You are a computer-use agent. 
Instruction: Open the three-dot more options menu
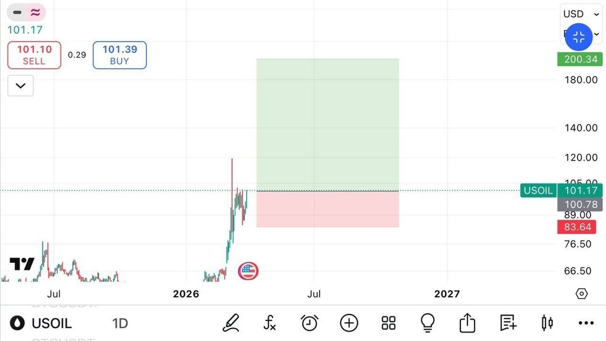click(586, 323)
